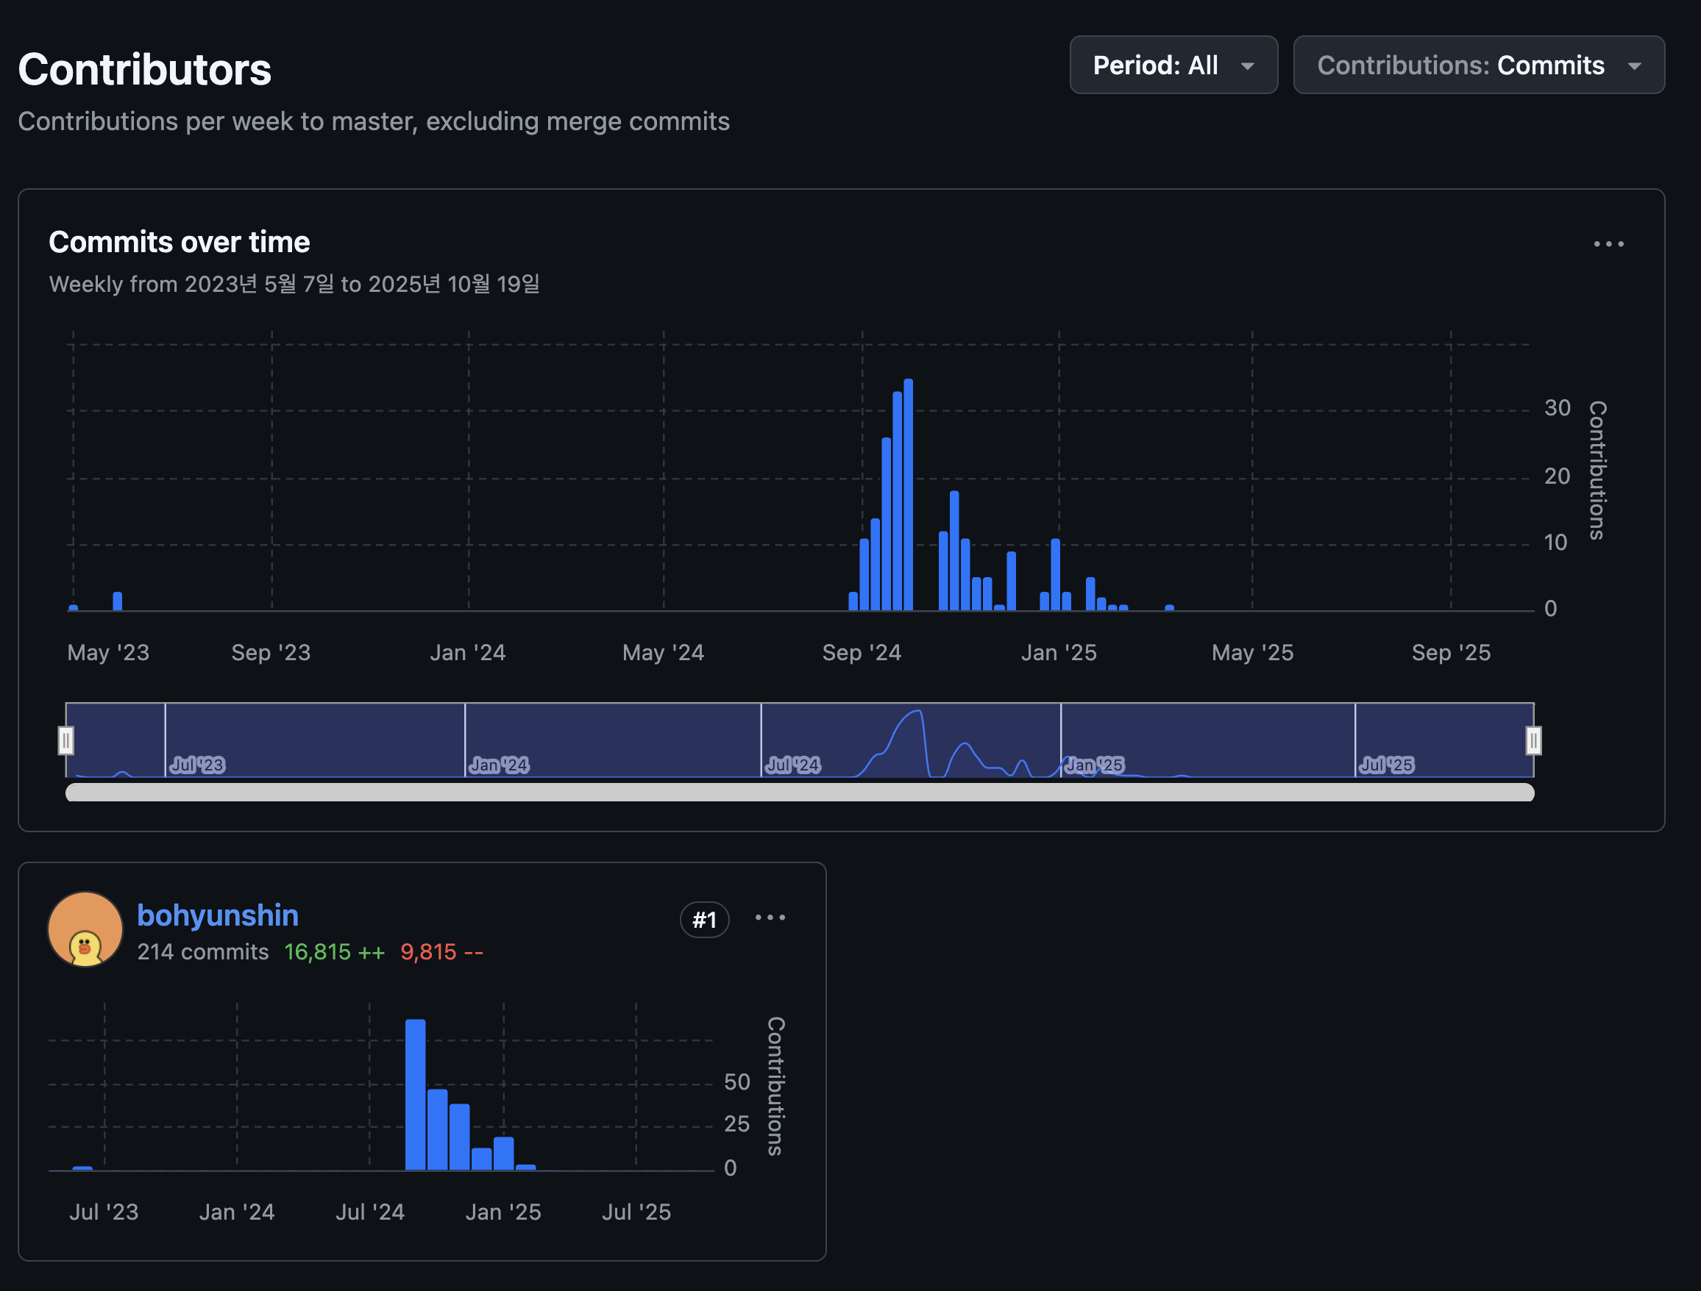Click the Jan '24 marker in the range navigator
This screenshot has height=1291, width=1701.
pyautogui.click(x=499, y=765)
